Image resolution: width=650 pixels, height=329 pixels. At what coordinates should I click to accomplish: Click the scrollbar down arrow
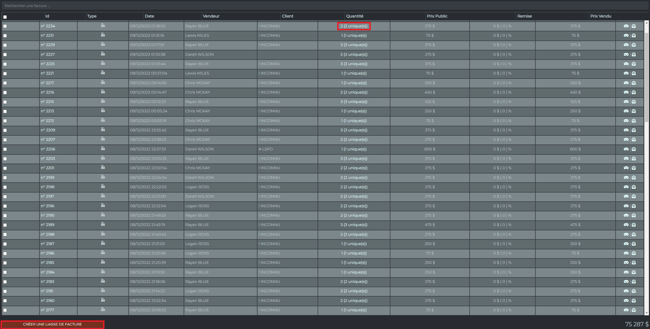click(x=647, y=313)
